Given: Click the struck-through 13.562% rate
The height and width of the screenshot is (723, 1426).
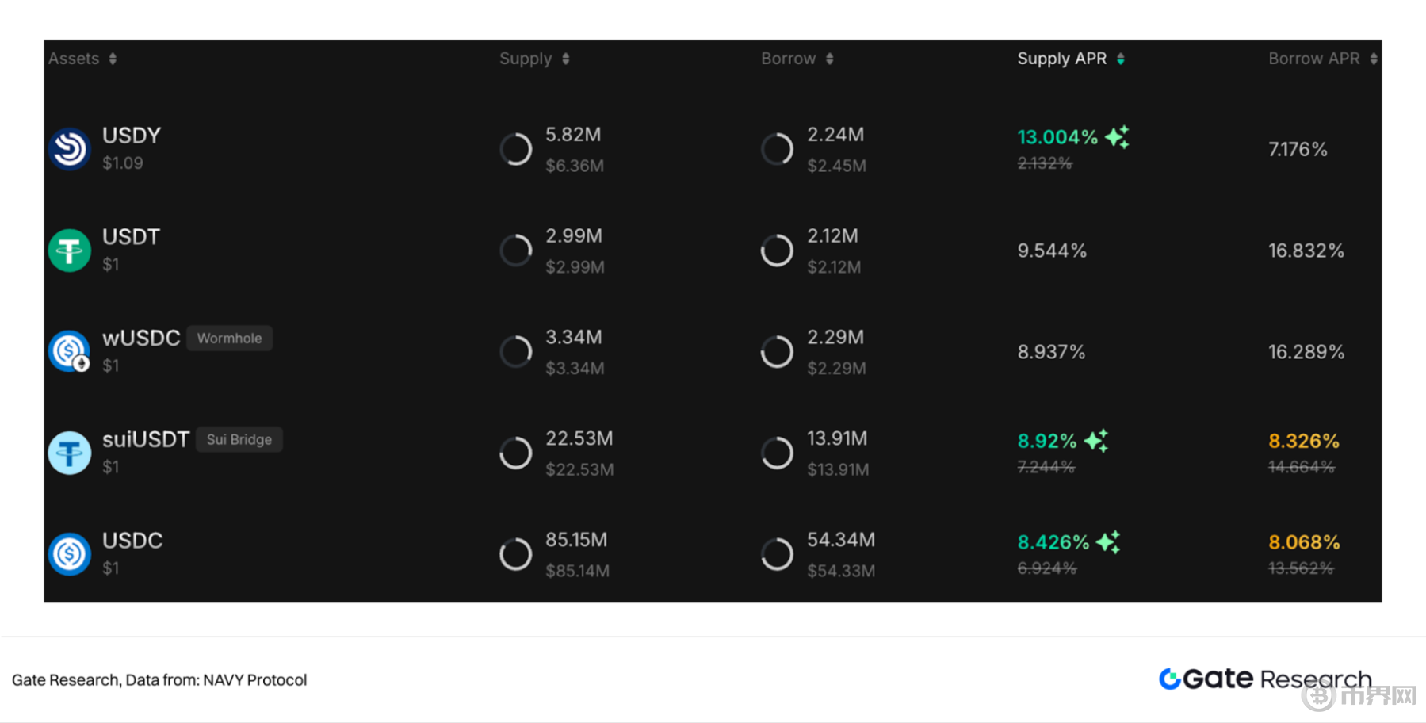Looking at the screenshot, I should point(1301,568).
